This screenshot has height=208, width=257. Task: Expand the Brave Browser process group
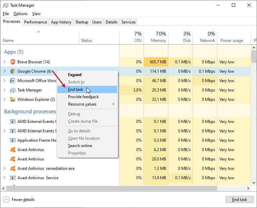[x=5, y=62]
